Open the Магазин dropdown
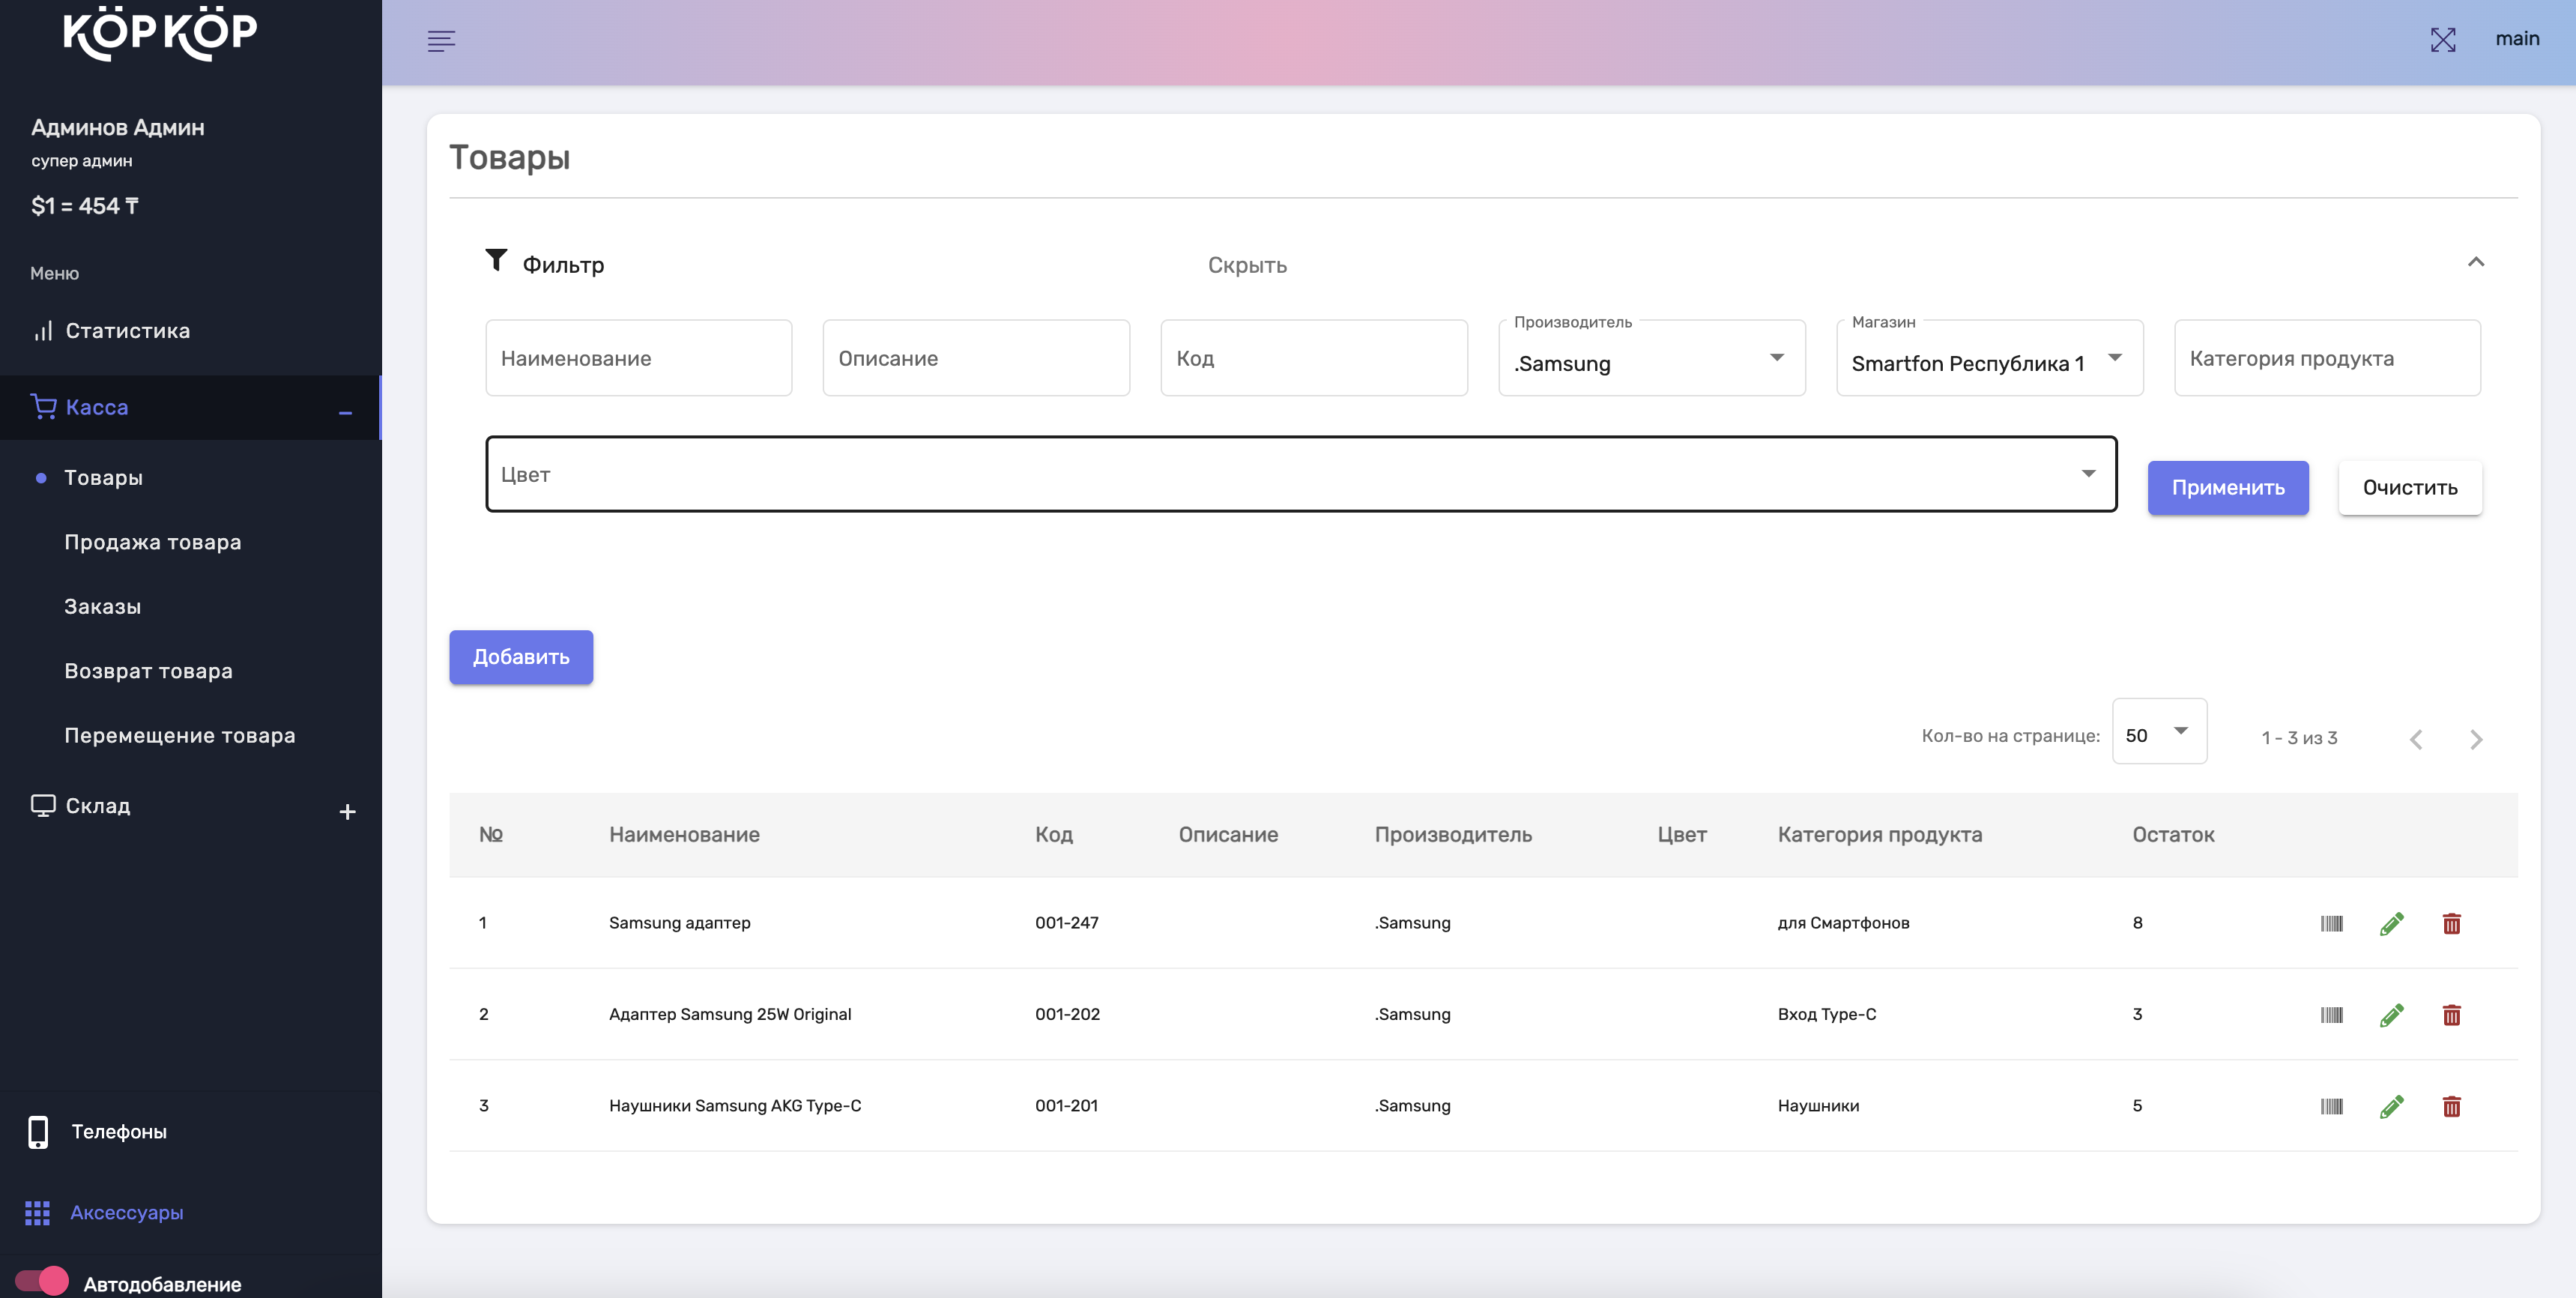This screenshot has height=1298, width=2576. tap(1988, 359)
